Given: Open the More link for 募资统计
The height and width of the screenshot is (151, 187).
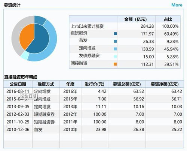Looking at the screenshot, I should [177, 5].
